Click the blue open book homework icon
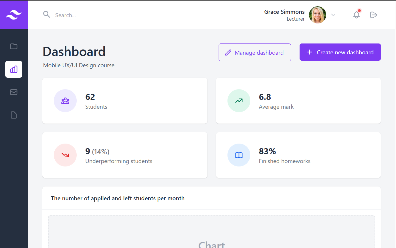This screenshot has height=248, width=396. coord(239,155)
